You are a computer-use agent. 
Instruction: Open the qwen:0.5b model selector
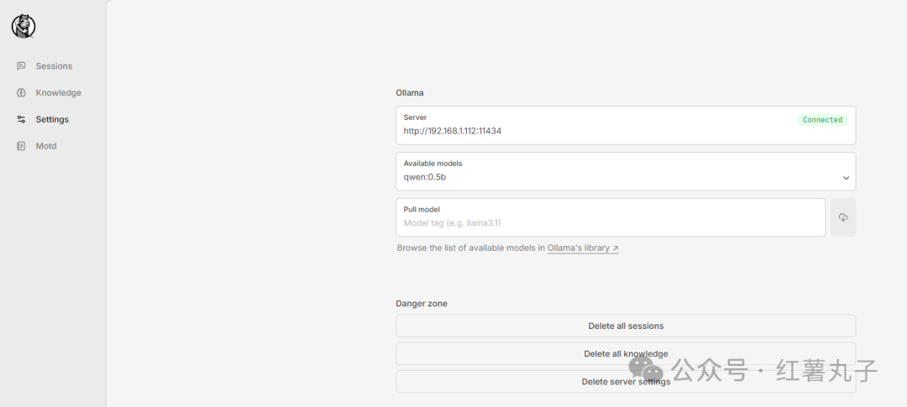(626, 171)
